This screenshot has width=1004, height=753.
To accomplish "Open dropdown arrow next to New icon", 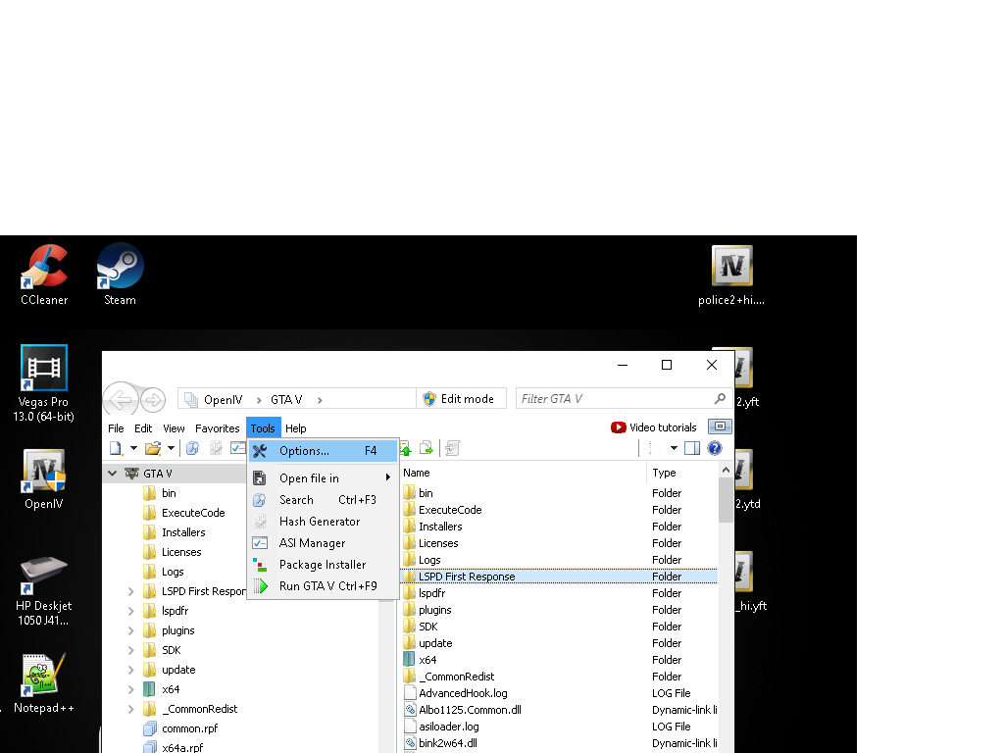I will [133, 448].
